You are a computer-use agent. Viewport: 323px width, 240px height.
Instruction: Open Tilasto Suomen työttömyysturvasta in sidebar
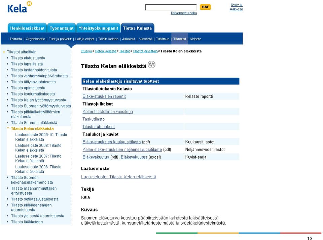pyautogui.click(x=41, y=106)
